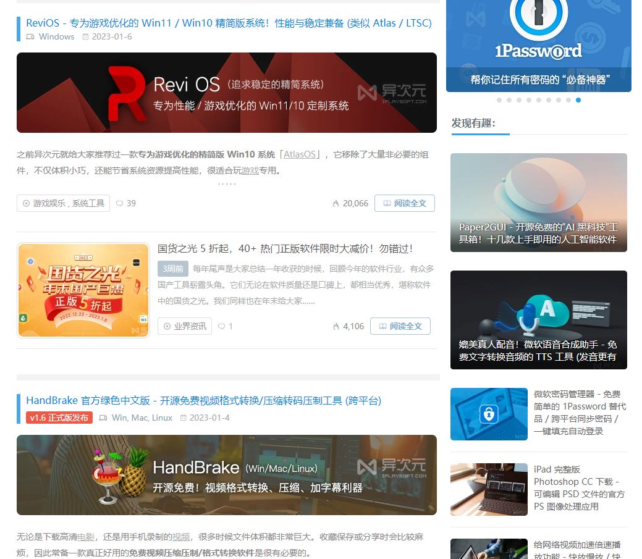Click the 阅读全文 button on the ReviOS article
This screenshot has width=642, height=559.
click(x=405, y=203)
